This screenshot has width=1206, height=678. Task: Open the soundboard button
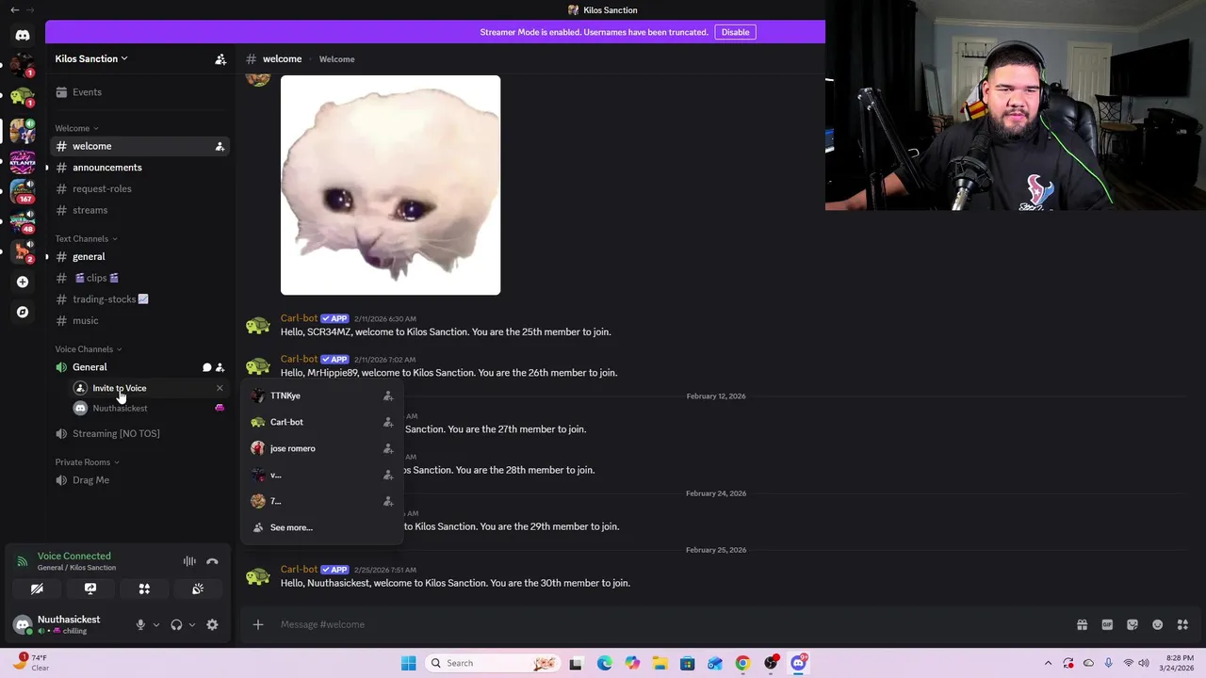coord(198,589)
